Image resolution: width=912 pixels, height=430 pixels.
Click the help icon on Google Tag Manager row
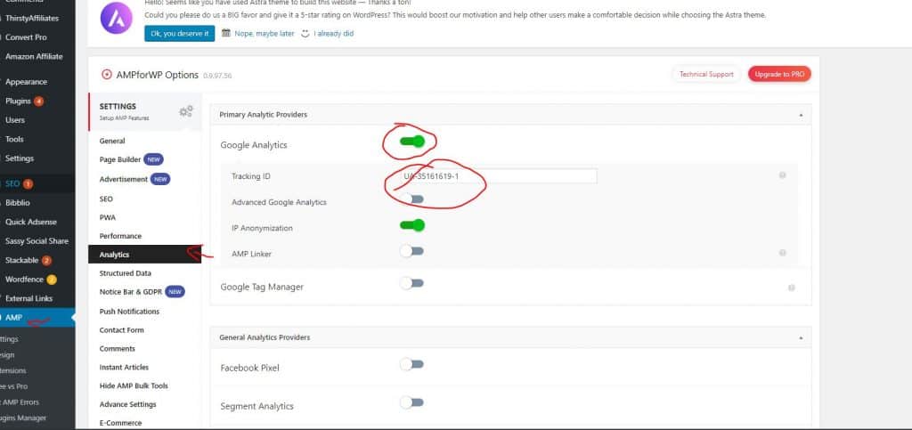(791, 288)
